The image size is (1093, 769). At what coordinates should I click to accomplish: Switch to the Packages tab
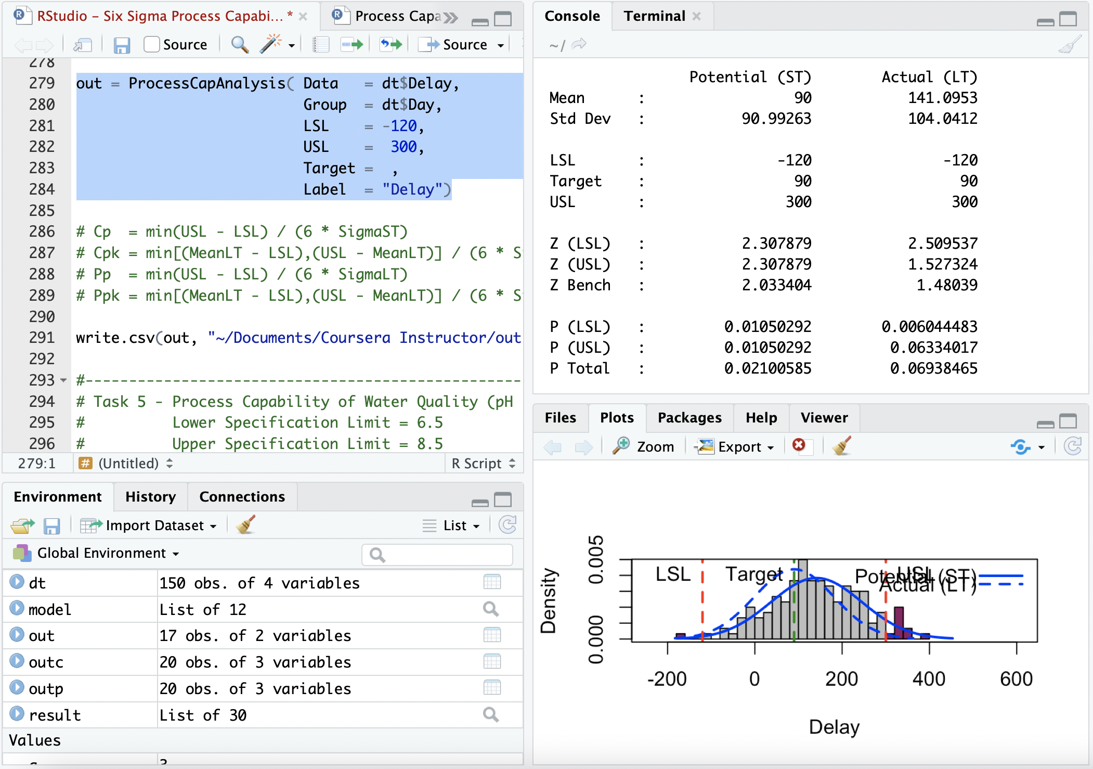689,417
